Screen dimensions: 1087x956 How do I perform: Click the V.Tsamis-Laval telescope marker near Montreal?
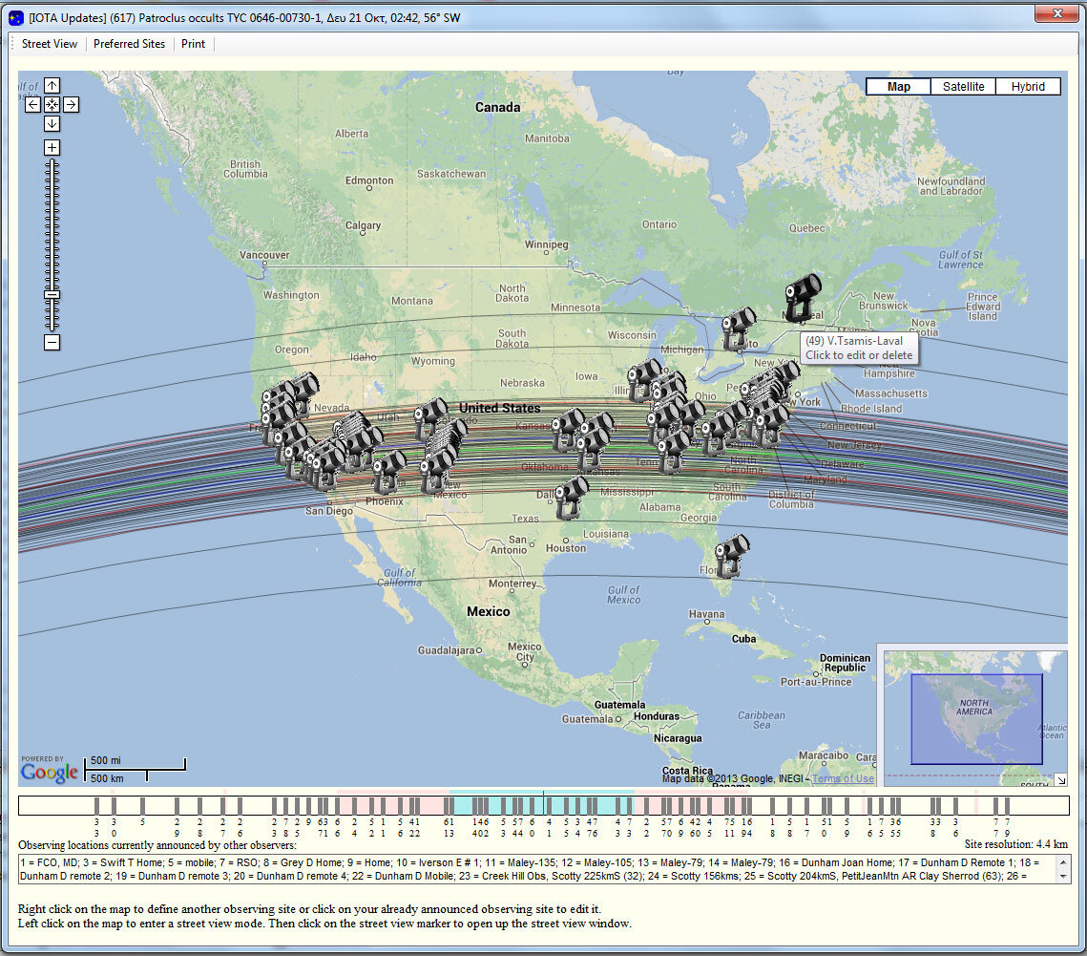(x=802, y=298)
